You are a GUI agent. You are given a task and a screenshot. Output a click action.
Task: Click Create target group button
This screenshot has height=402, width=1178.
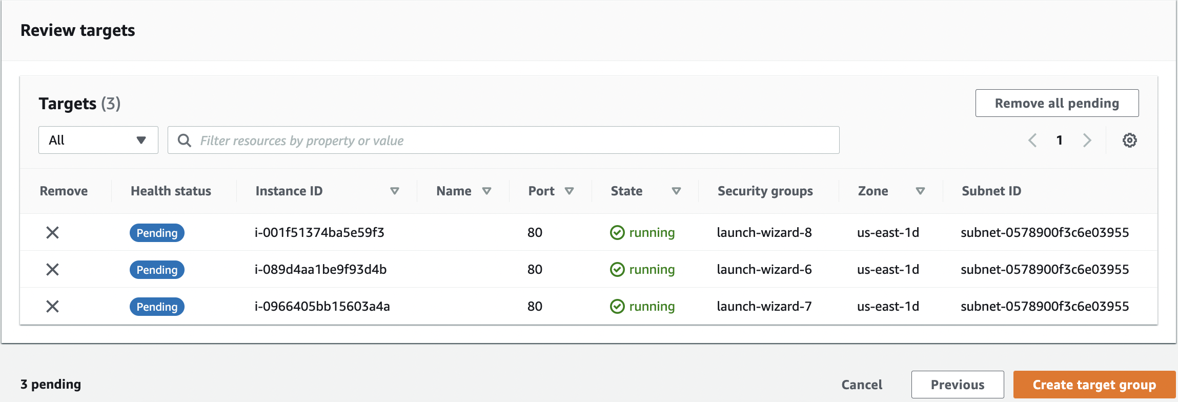click(x=1094, y=385)
